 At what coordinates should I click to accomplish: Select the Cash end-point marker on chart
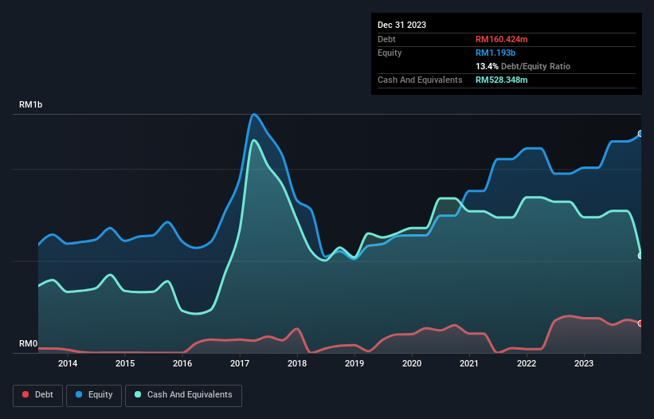[x=640, y=256]
